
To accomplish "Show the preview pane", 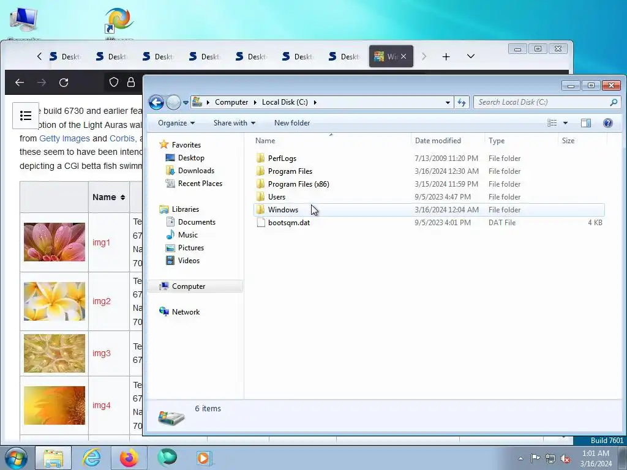I will pos(586,122).
